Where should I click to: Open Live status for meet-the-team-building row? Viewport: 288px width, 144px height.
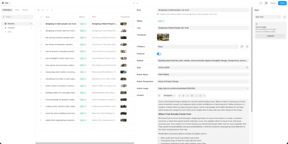(x=83, y=113)
